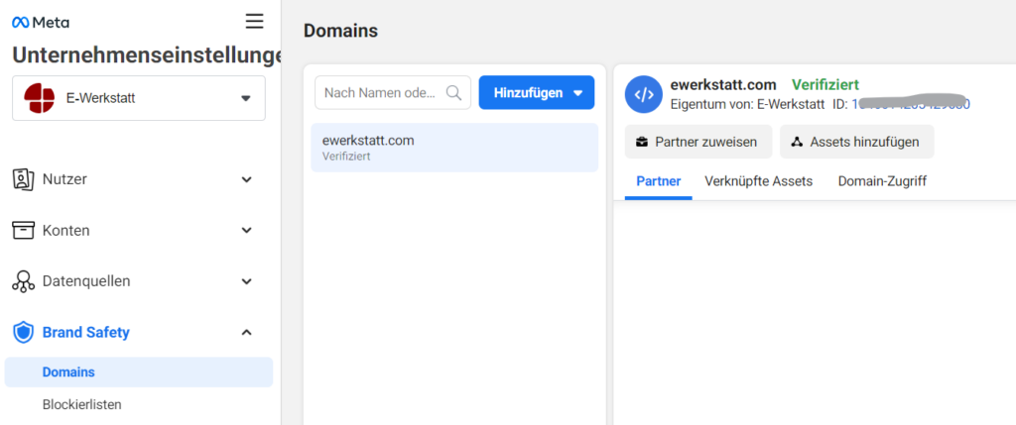The width and height of the screenshot is (1016, 425).
Task: Switch to the Domain-Zugriff tab
Action: (x=882, y=181)
